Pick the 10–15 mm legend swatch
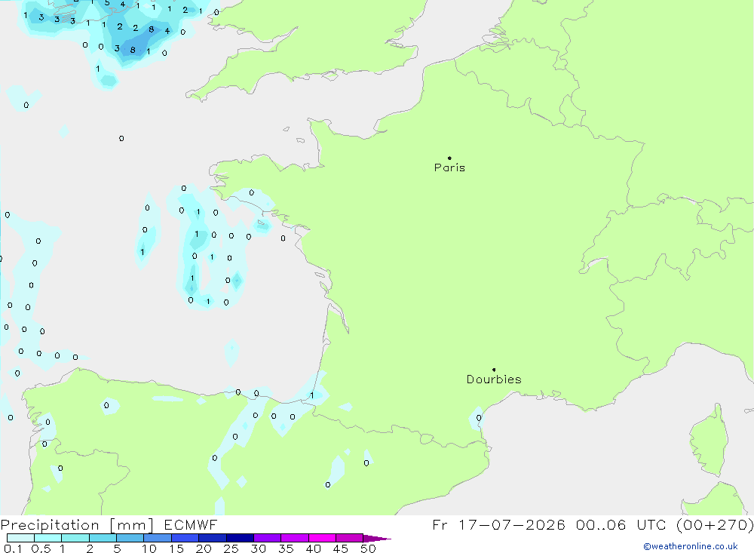 coord(158,538)
